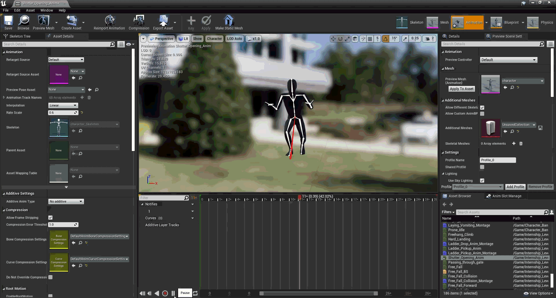Enable the Shared Profile checkbox

pyautogui.click(x=482, y=167)
